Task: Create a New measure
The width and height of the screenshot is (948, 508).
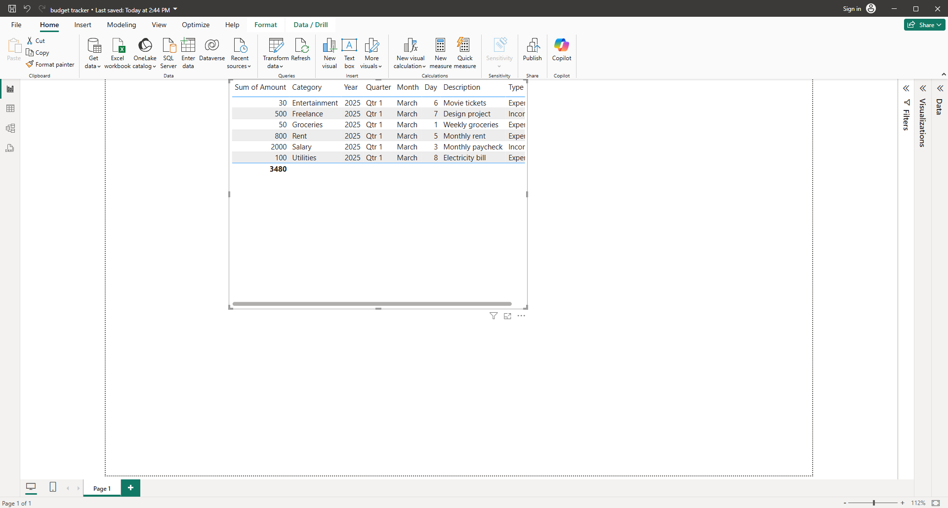Action: [441, 53]
